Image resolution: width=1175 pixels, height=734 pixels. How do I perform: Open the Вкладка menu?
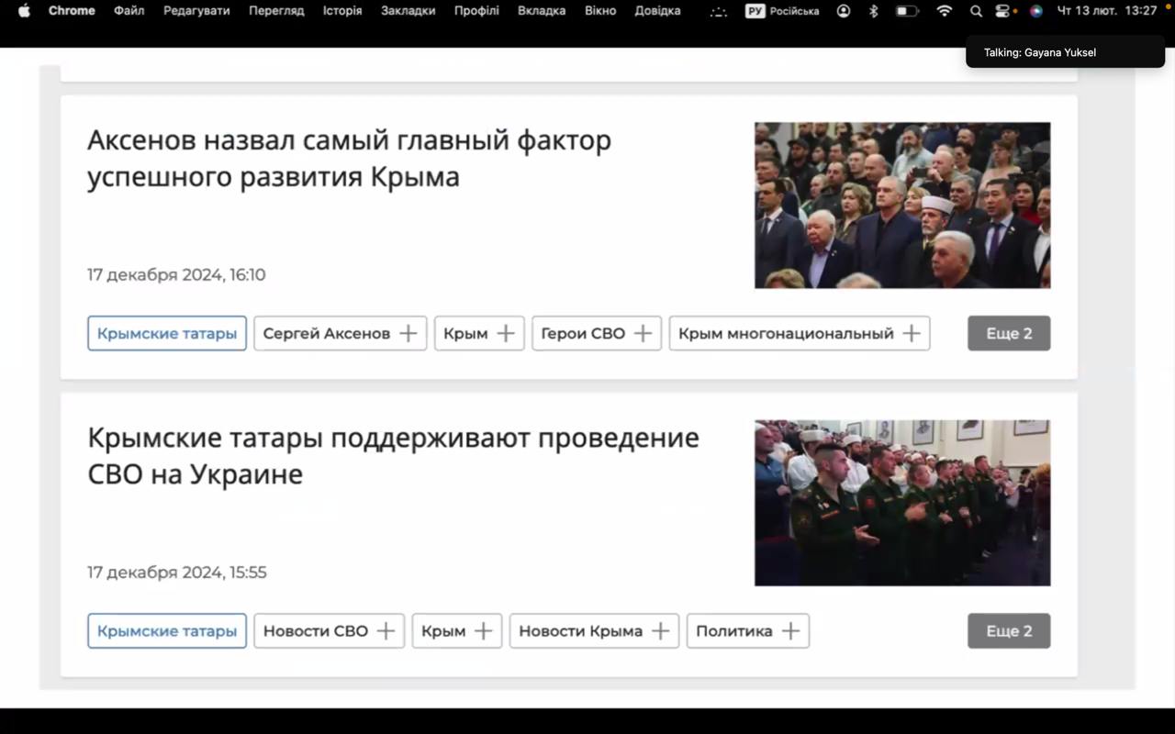click(x=542, y=11)
